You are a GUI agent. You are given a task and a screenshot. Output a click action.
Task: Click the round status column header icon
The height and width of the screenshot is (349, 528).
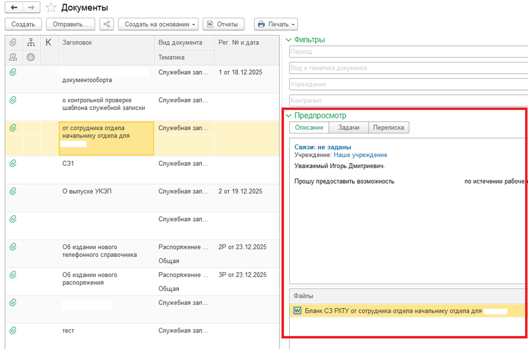(x=31, y=57)
